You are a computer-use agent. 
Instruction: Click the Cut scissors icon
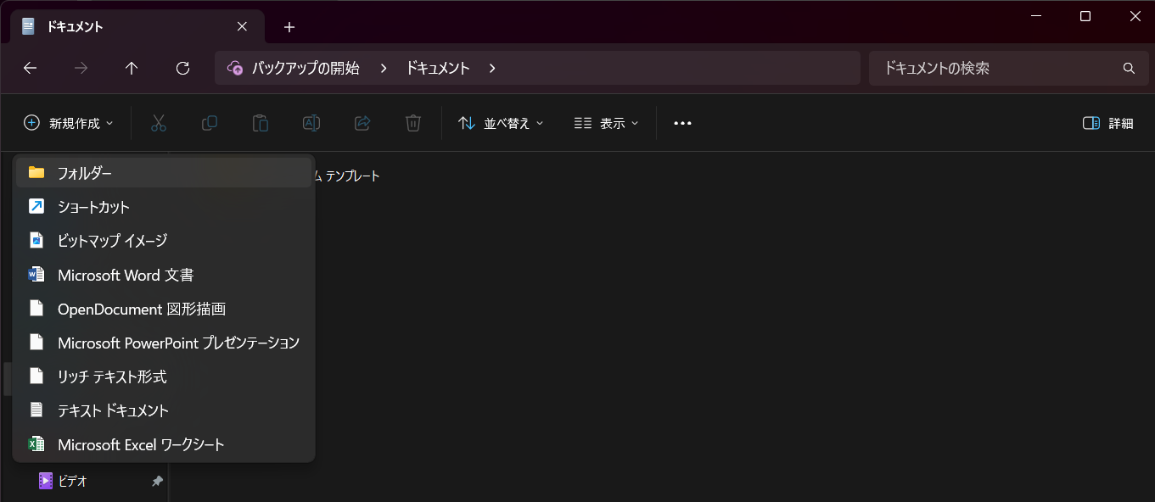tap(159, 123)
